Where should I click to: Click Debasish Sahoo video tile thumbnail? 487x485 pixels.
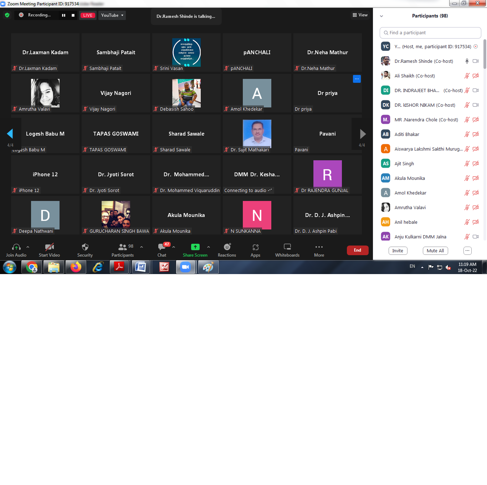186,93
